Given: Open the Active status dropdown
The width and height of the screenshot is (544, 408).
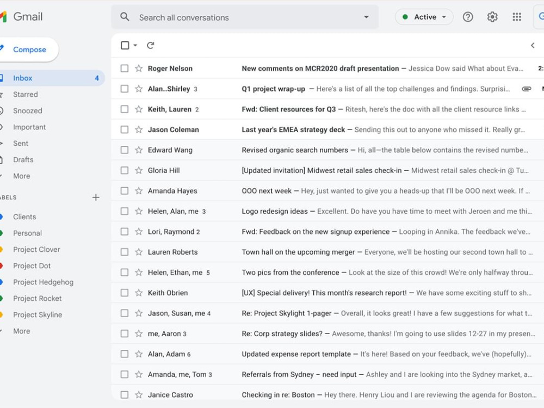Looking at the screenshot, I should click(424, 17).
